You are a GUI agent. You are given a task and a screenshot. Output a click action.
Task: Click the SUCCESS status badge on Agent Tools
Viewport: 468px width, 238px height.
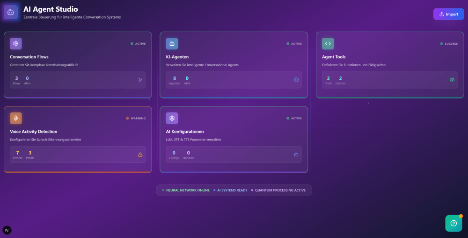point(449,44)
